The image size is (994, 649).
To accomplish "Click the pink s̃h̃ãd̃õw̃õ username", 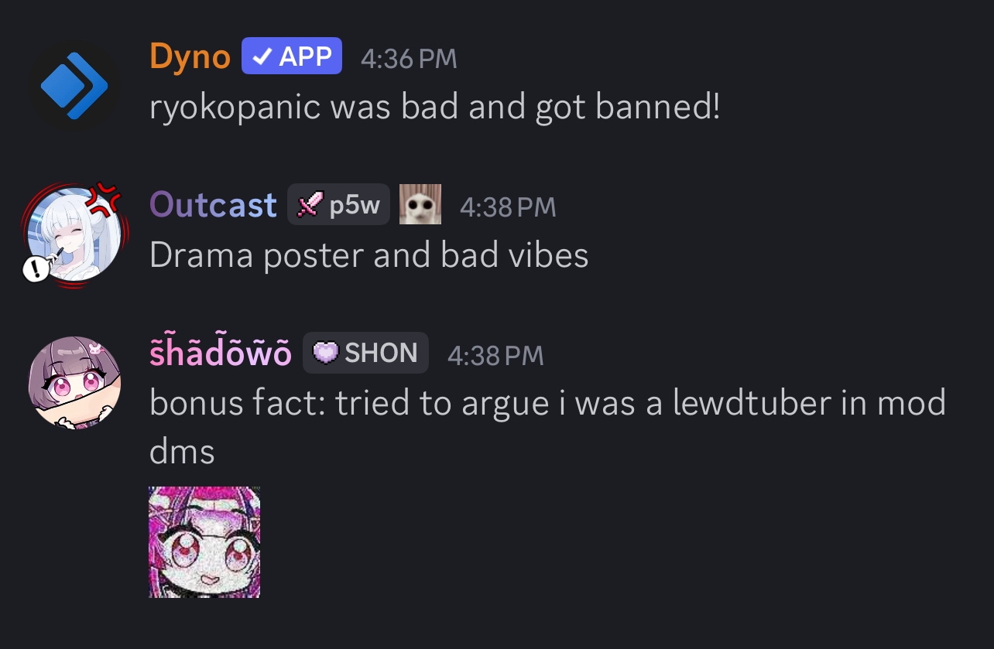I will point(220,353).
